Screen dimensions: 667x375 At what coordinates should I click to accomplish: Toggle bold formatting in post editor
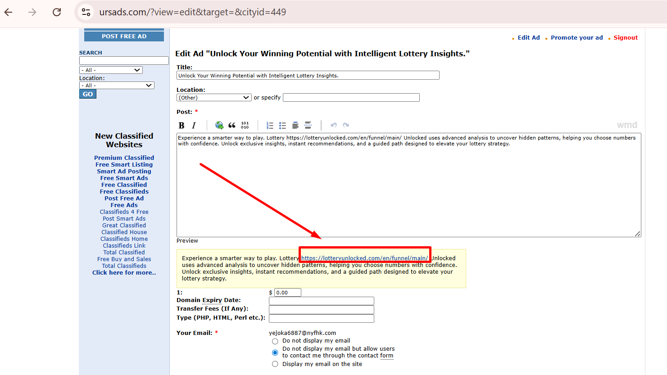pos(181,126)
